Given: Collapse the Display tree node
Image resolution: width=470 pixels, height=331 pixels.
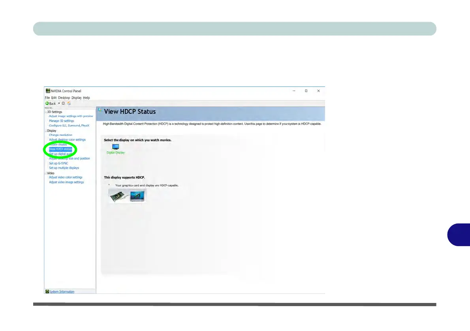Looking at the screenshot, I should [x=46, y=131].
